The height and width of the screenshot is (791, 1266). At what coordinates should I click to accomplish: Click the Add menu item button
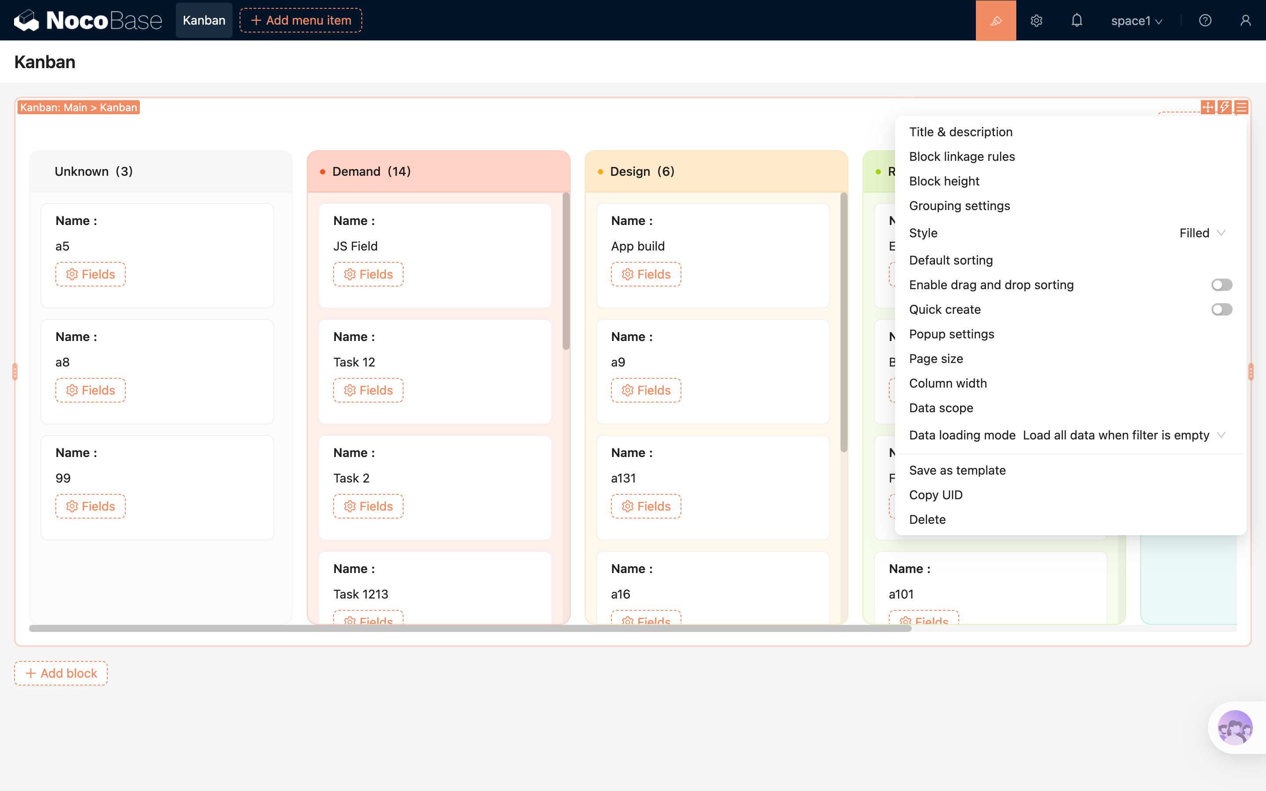coord(301,20)
